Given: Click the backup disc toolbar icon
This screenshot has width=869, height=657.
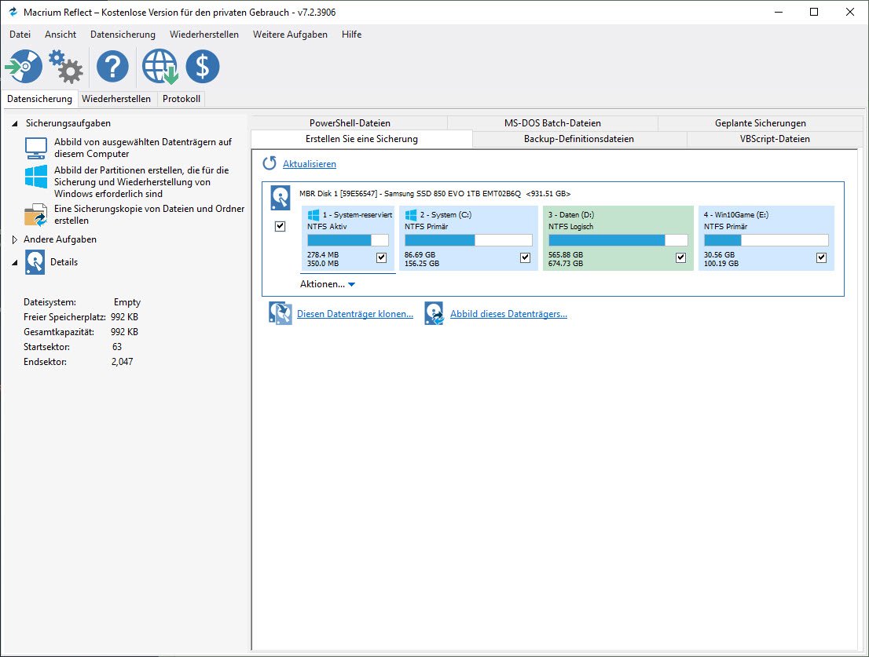Looking at the screenshot, I should pos(24,68).
